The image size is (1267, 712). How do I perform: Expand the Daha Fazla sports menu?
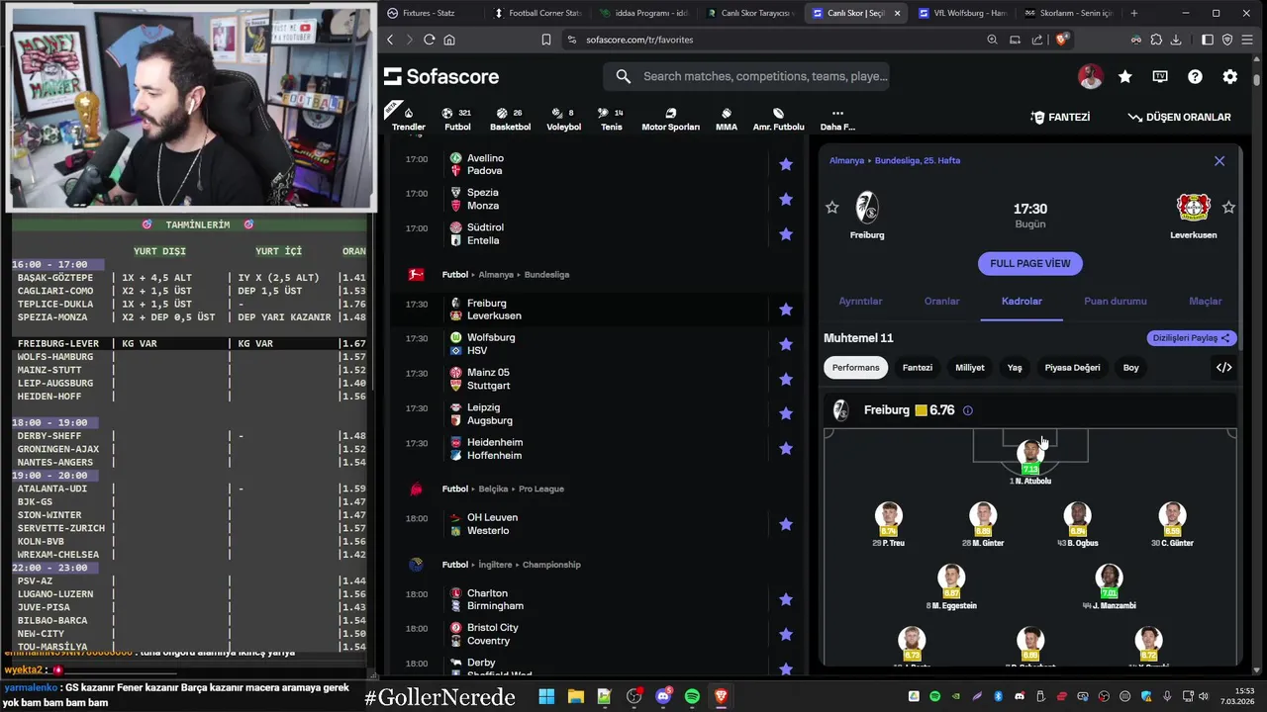click(x=837, y=119)
